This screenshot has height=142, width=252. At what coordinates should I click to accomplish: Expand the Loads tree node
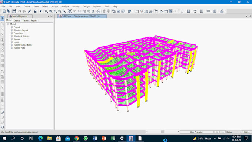click(12, 42)
